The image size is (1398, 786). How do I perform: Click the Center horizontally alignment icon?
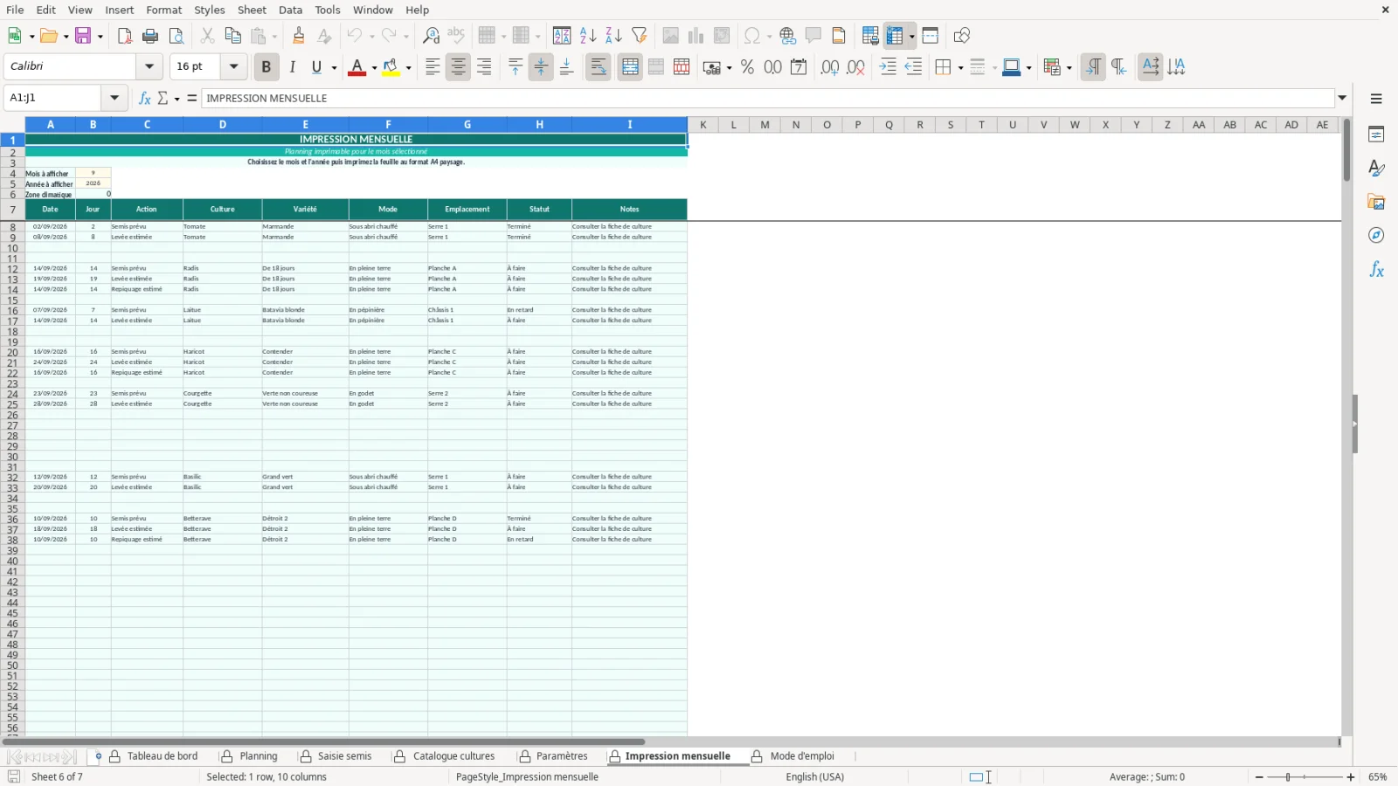pos(459,67)
